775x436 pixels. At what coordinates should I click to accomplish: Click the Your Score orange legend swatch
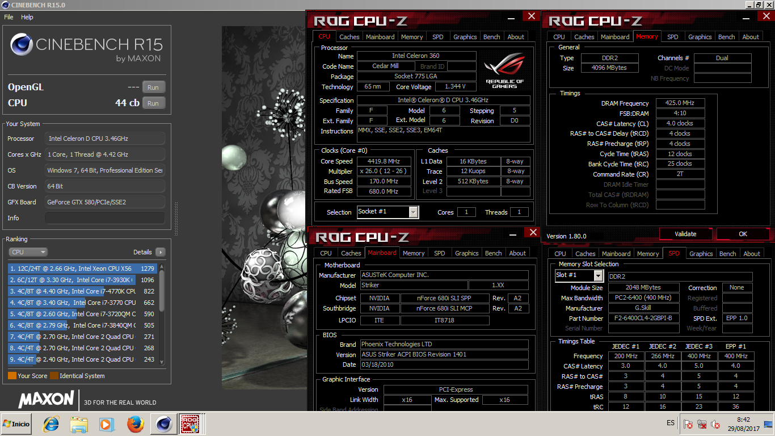pos(12,376)
